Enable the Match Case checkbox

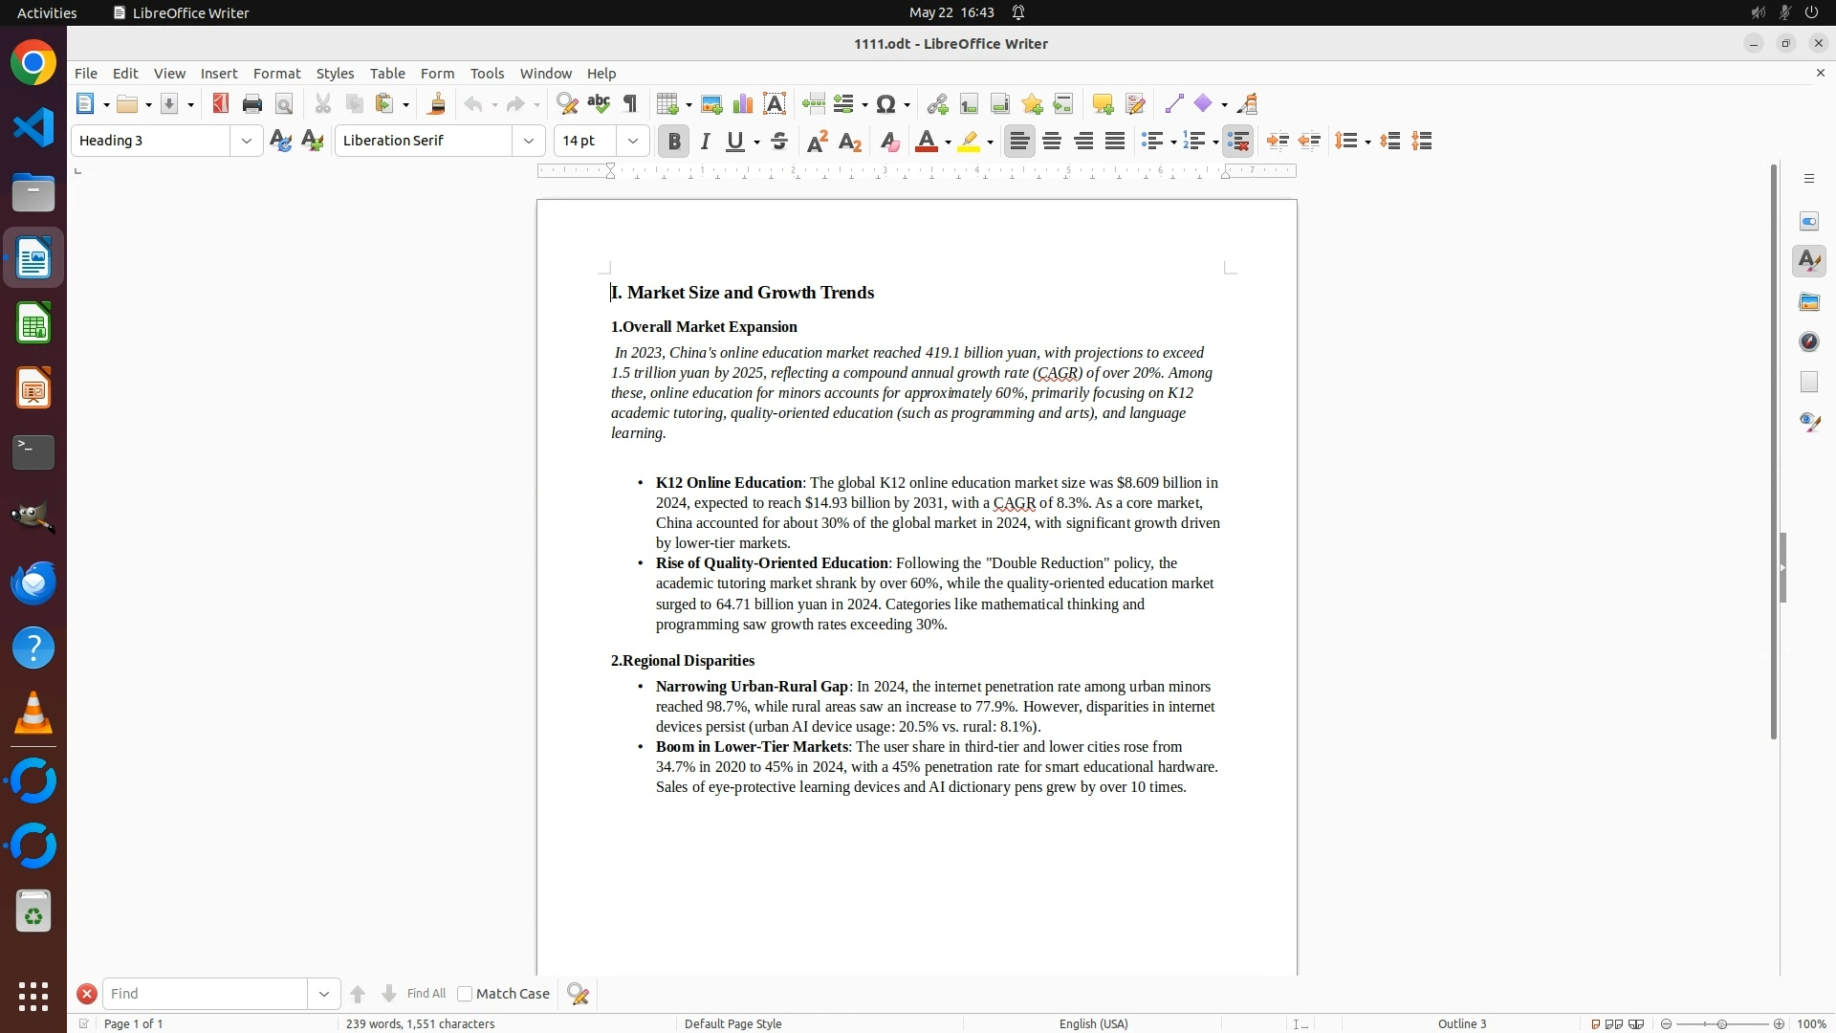click(466, 994)
